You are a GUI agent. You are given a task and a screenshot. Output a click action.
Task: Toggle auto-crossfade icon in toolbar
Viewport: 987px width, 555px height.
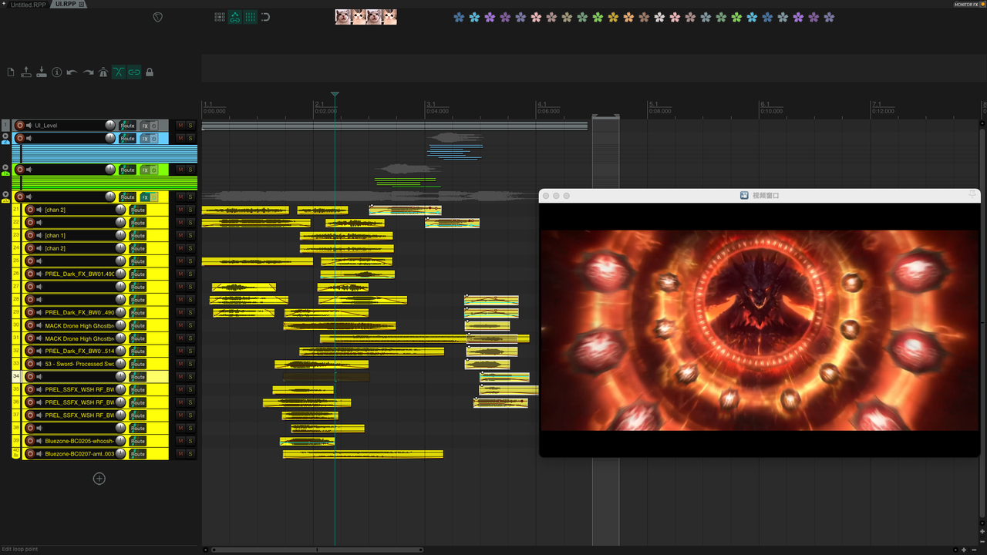click(x=119, y=72)
